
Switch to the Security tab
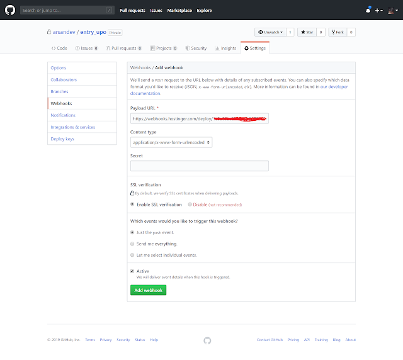point(196,48)
